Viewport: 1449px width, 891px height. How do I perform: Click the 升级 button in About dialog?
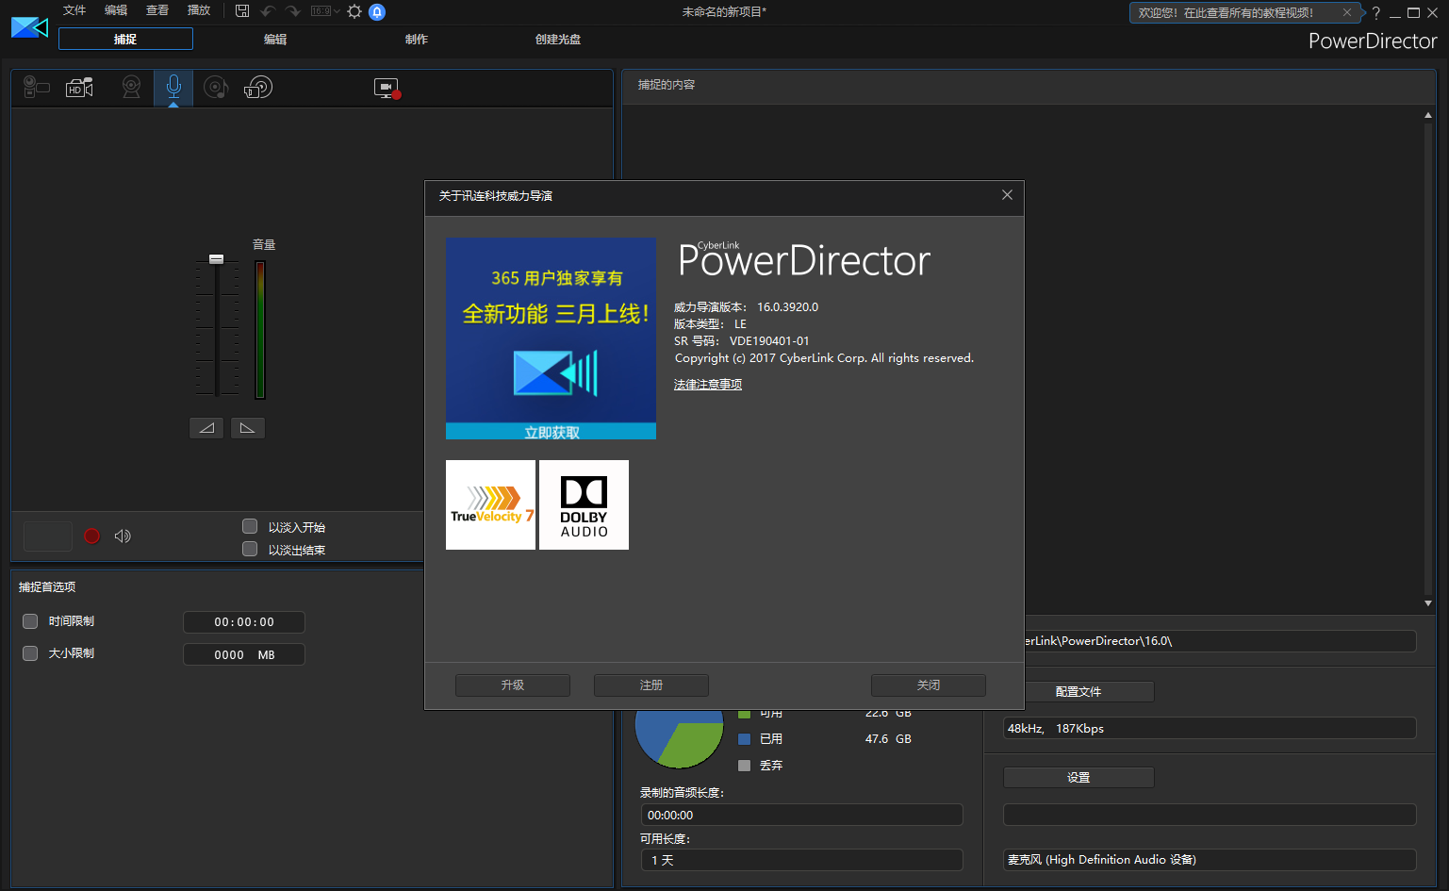pos(513,685)
